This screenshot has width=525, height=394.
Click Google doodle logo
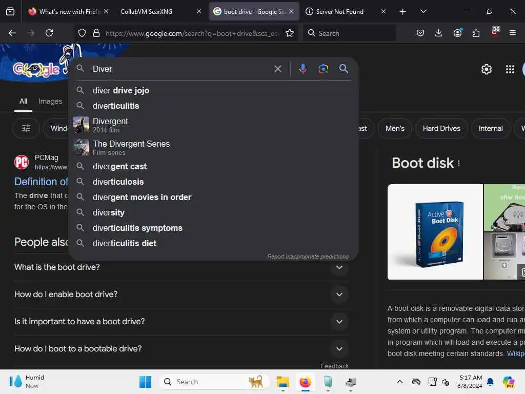pos(36,69)
